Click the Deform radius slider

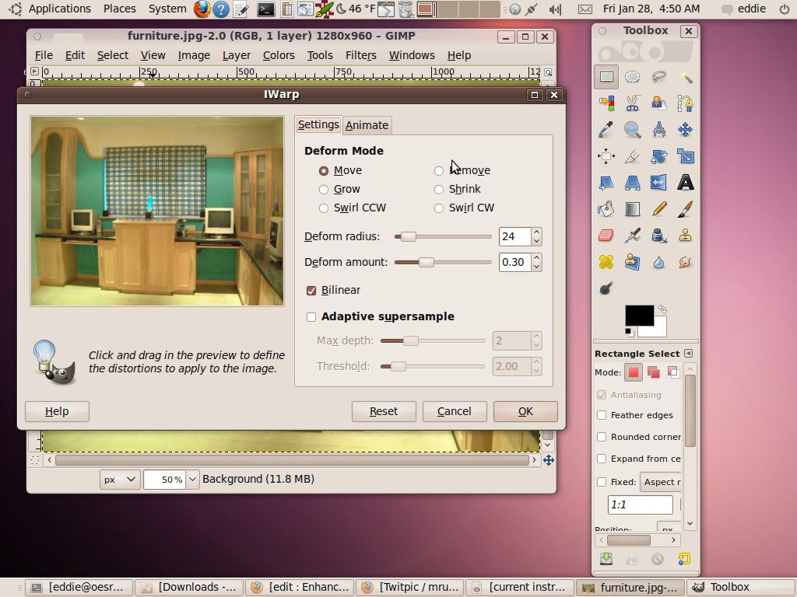(x=443, y=236)
